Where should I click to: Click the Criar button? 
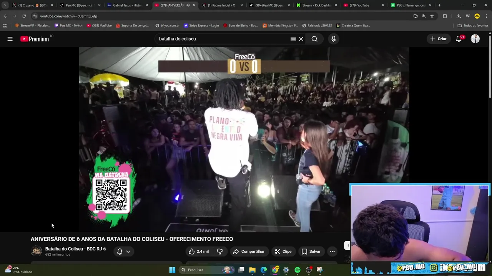point(438,39)
